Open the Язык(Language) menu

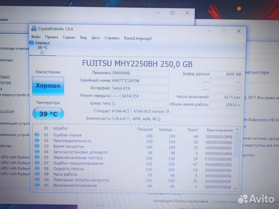(x=138, y=38)
